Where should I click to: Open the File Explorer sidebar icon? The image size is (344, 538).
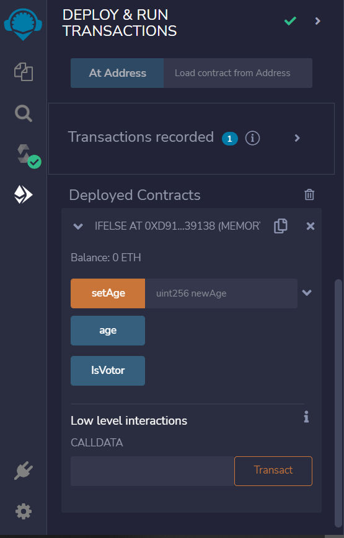pyautogui.click(x=24, y=72)
